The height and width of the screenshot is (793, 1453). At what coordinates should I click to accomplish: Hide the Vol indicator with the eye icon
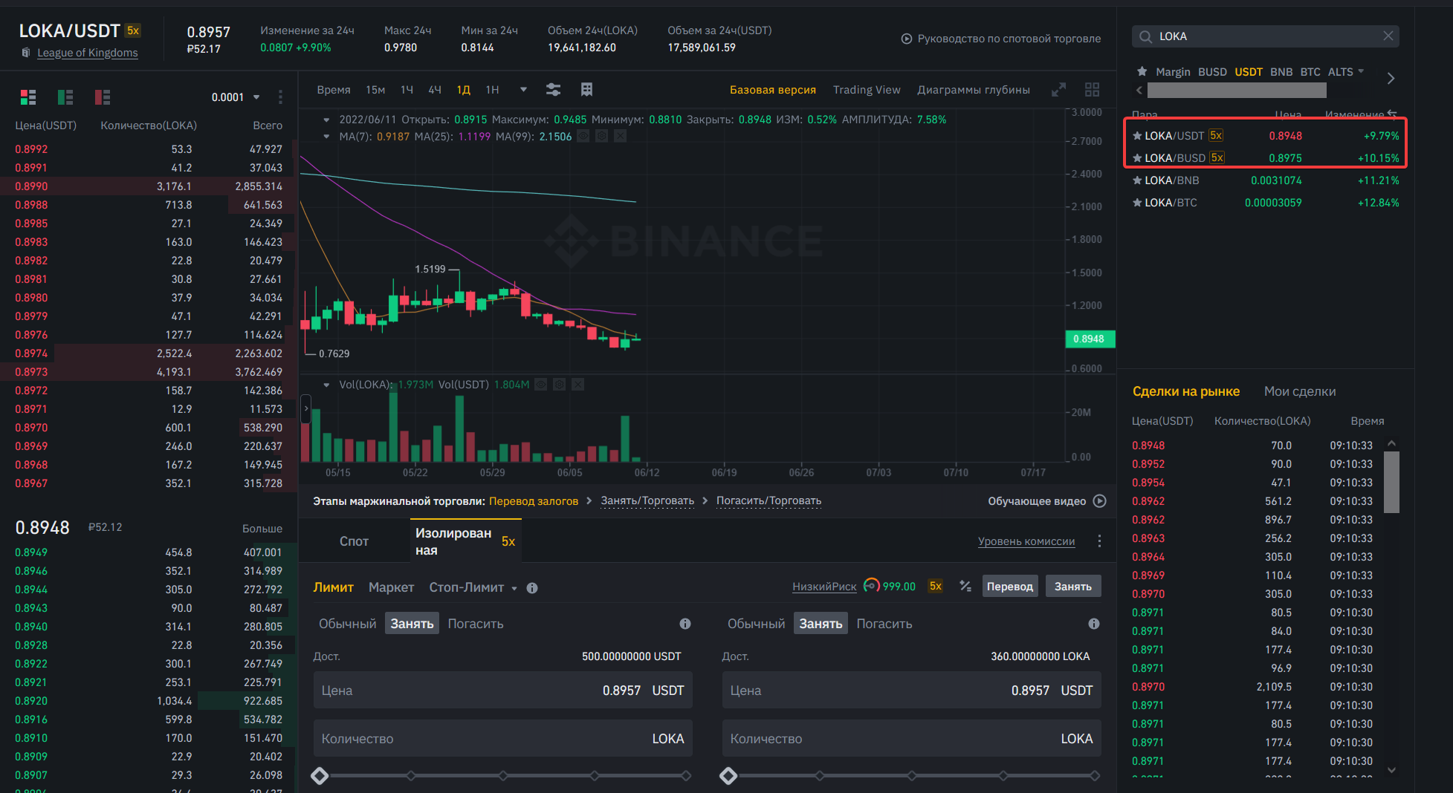tap(541, 385)
